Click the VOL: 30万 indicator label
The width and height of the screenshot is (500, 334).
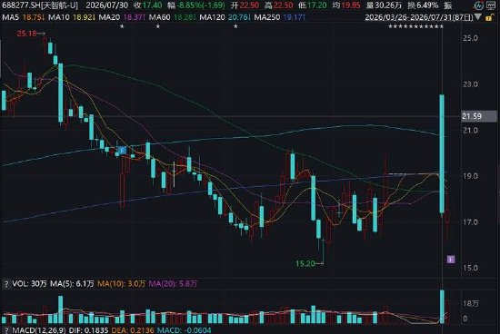tap(29, 284)
